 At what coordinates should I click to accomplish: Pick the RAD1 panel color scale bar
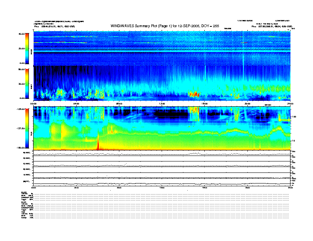pyautogui.click(x=27, y=83)
